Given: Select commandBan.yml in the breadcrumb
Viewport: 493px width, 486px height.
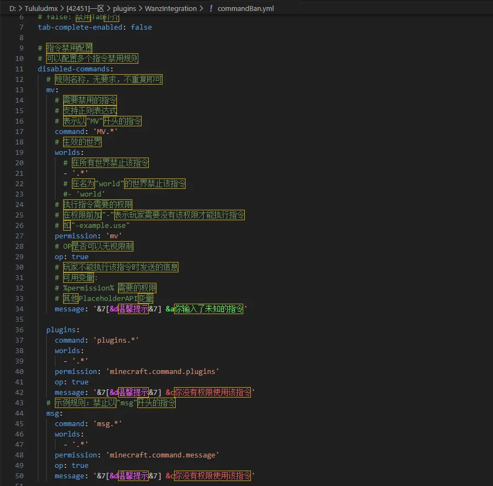Looking at the screenshot, I should point(245,8).
